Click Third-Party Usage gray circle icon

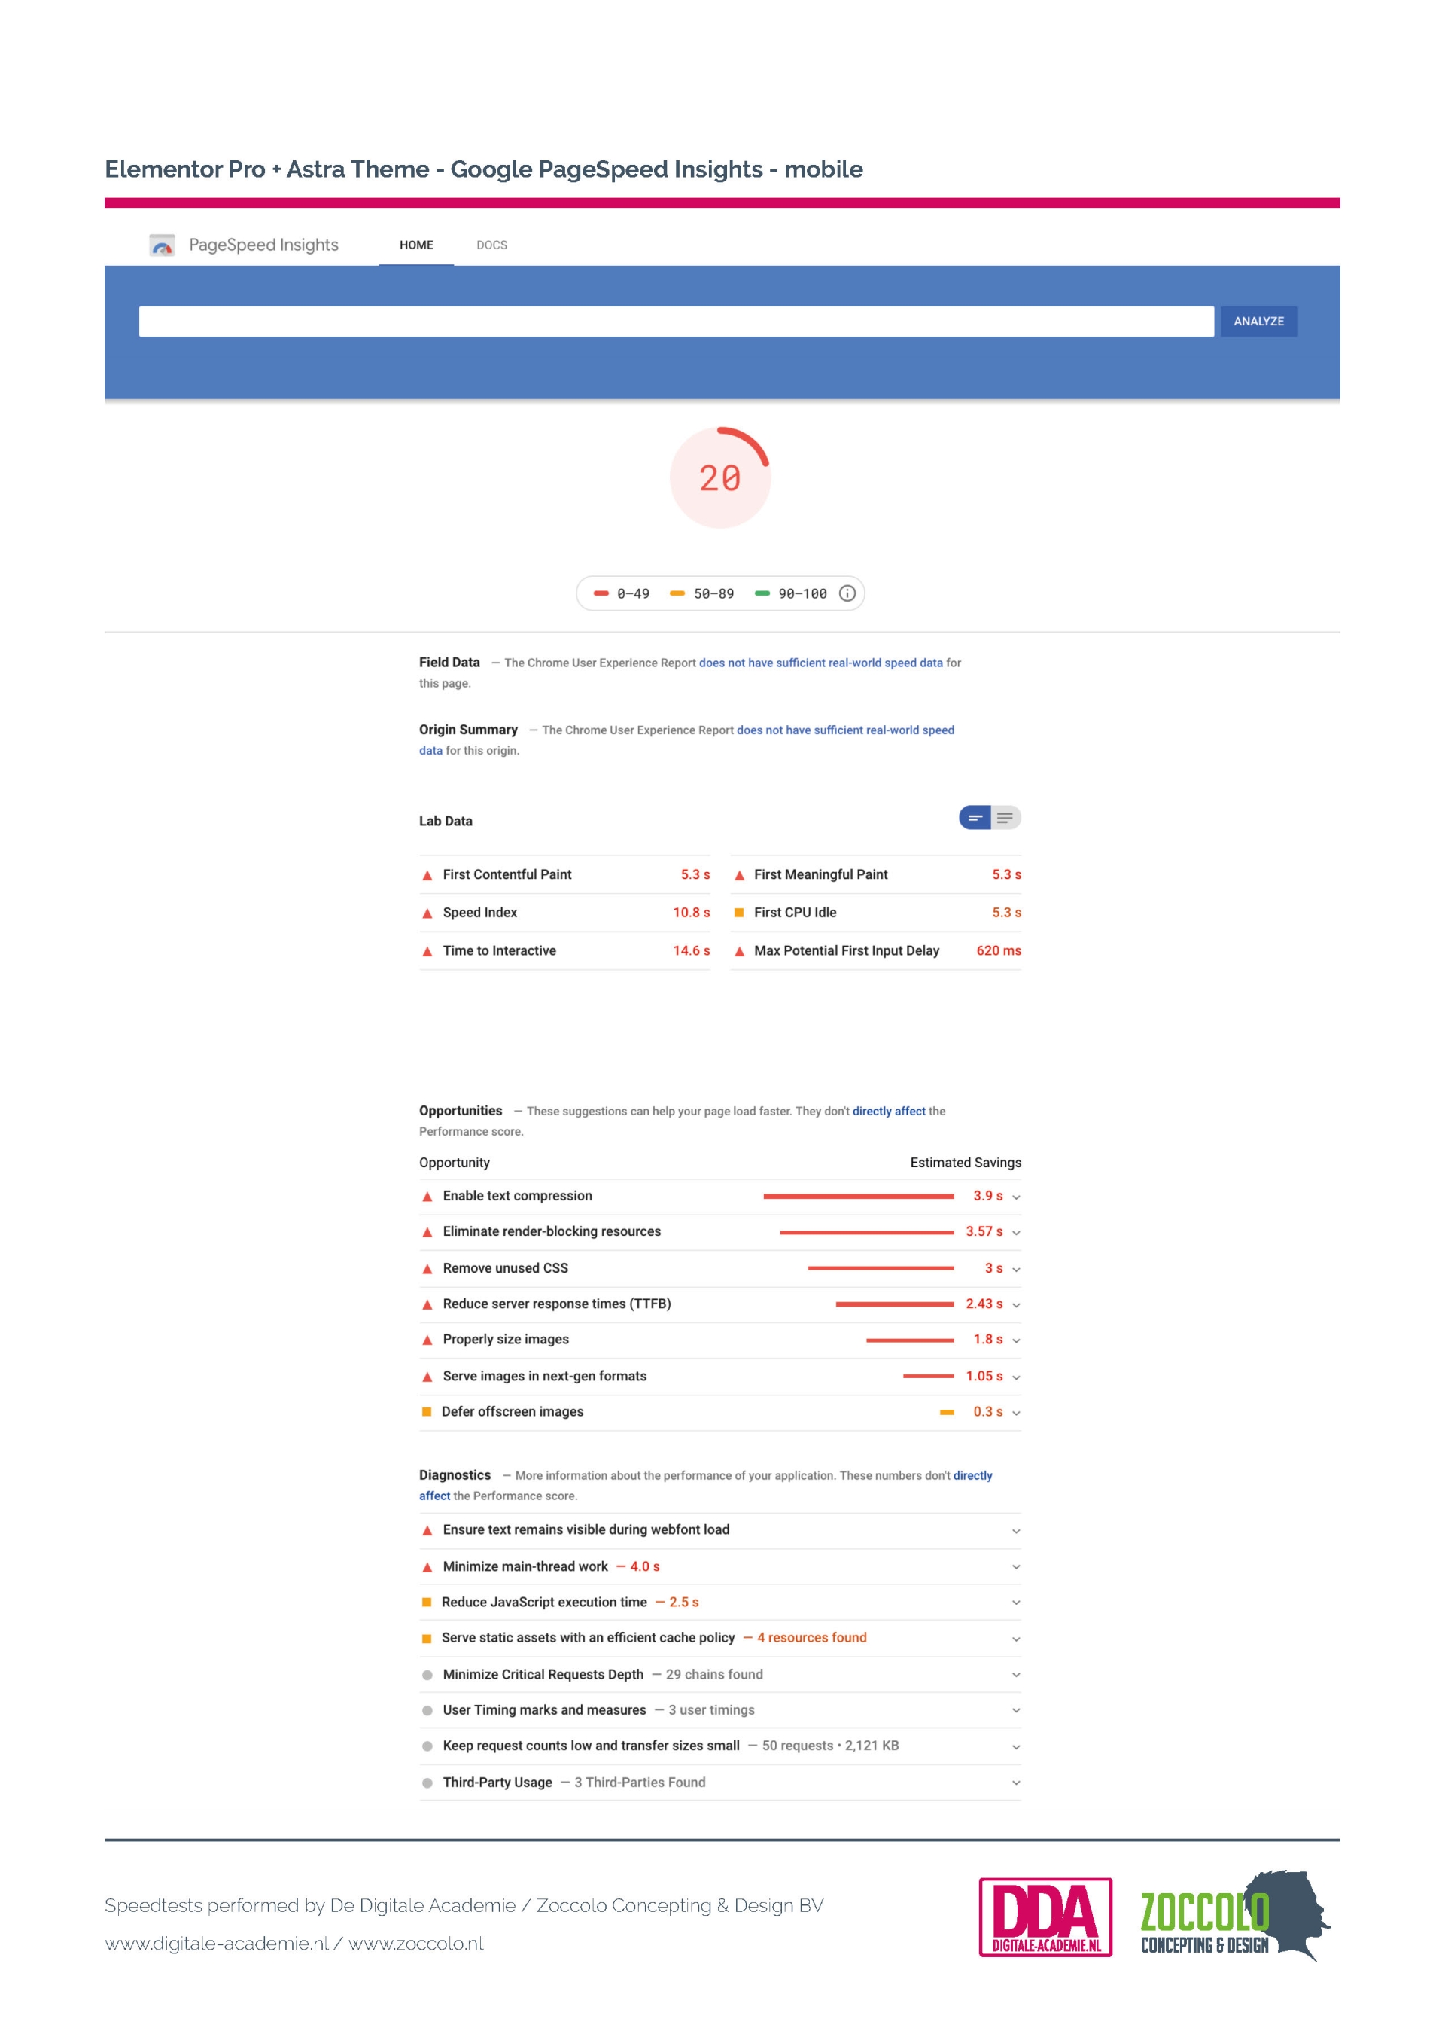point(427,1783)
